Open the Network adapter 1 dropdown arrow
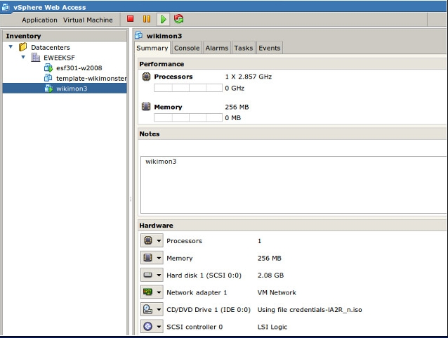This screenshot has width=448, height=338. 159,292
